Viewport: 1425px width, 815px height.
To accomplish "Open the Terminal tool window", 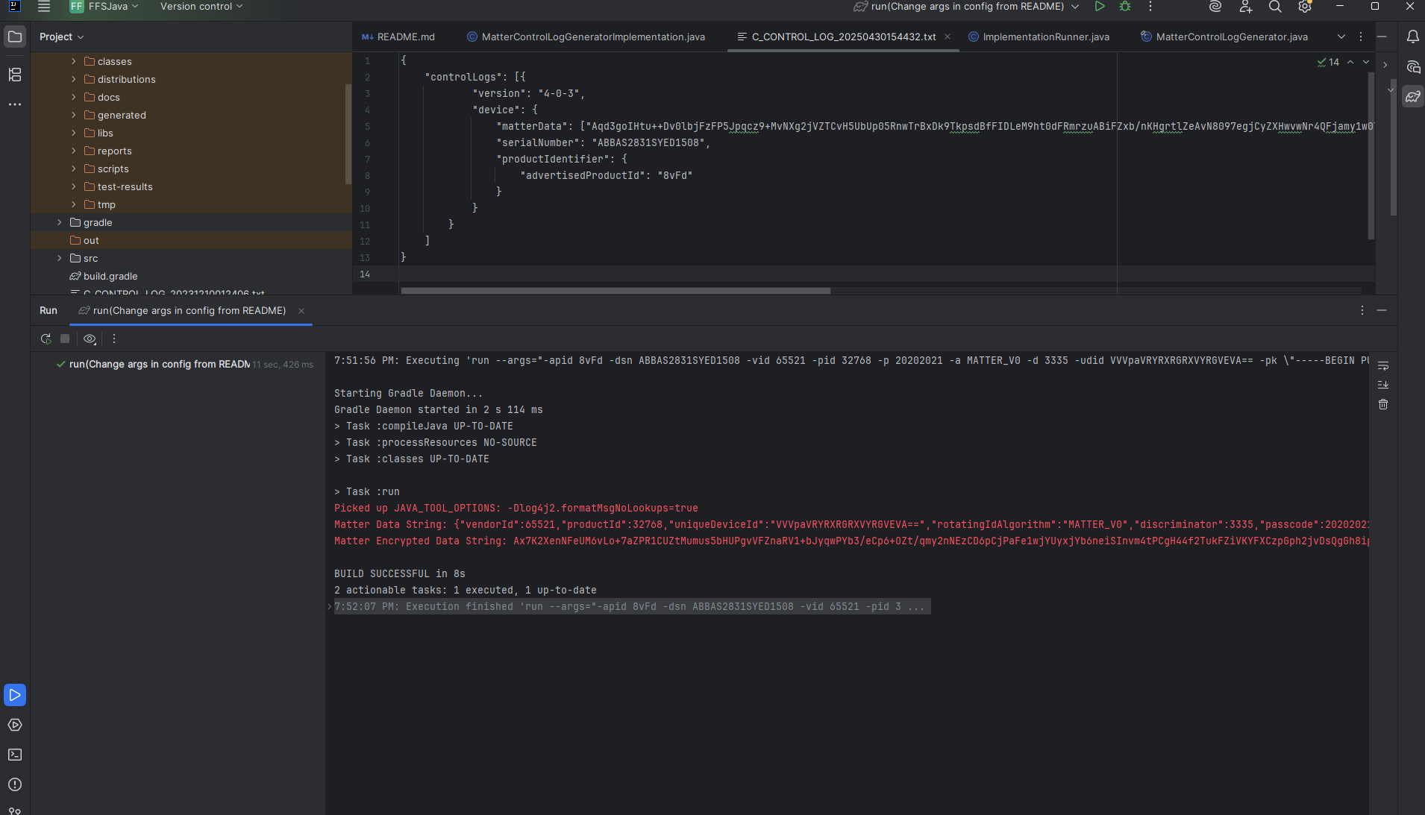I will pos(15,755).
